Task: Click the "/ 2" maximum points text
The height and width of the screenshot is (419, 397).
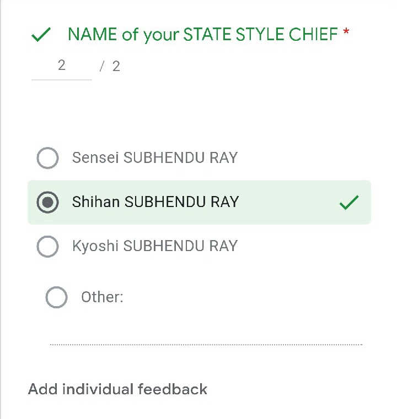Action: pyautogui.click(x=110, y=67)
